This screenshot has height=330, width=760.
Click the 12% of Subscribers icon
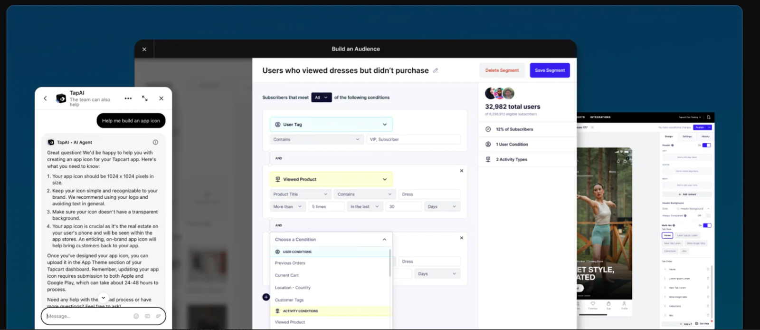point(488,129)
